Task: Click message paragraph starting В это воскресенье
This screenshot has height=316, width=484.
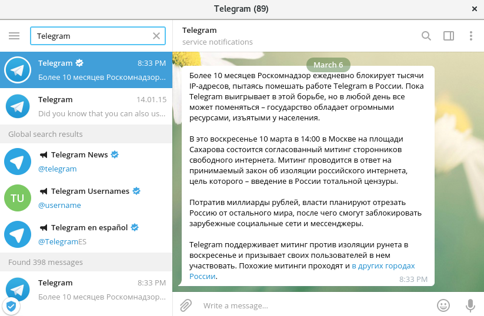Action: pos(299,160)
